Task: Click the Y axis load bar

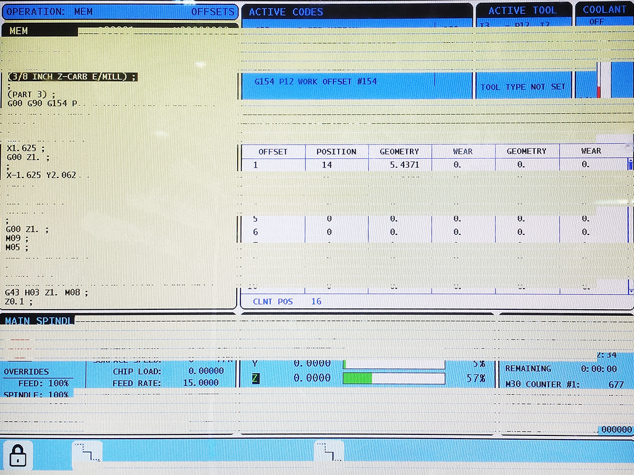Action: pyautogui.click(x=394, y=364)
